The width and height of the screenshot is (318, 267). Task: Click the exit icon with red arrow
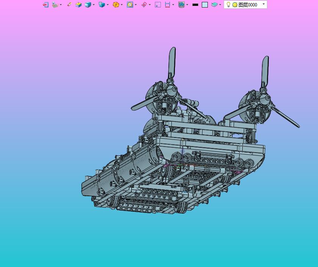[46, 5]
